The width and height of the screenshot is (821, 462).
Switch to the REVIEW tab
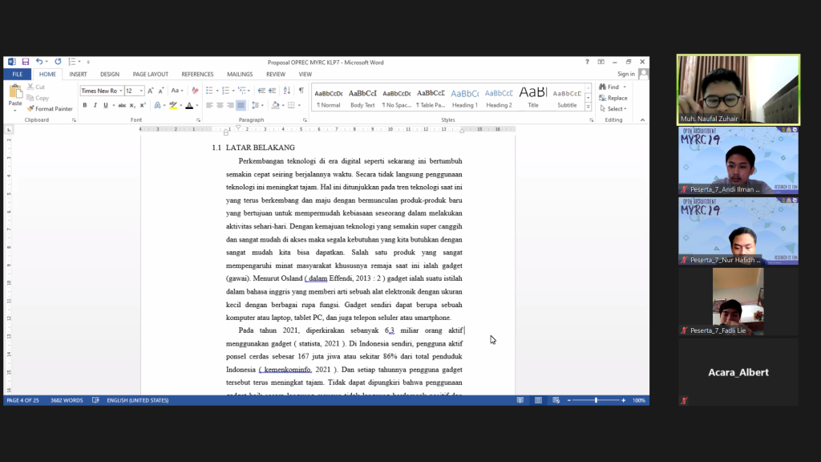(x=276, y=75)
